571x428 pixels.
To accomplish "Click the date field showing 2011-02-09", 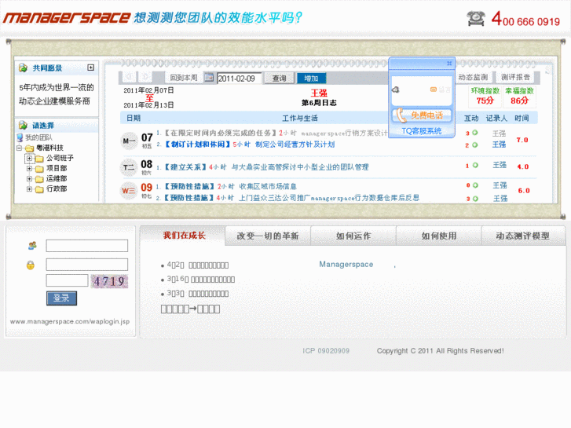I will [239, 79].
